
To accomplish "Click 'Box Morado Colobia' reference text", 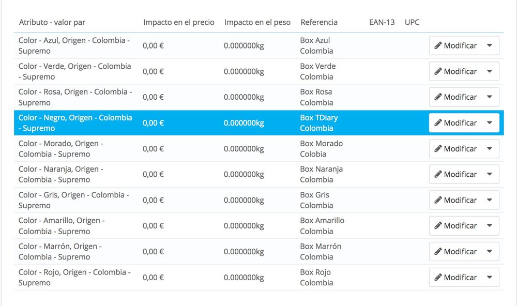I will pyautogui.click(x=322, y=149).
